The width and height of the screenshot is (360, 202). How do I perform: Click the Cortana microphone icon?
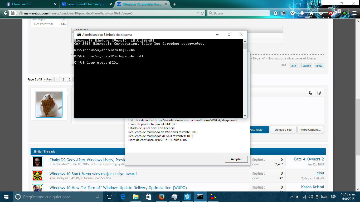click(x=98, y=197)
